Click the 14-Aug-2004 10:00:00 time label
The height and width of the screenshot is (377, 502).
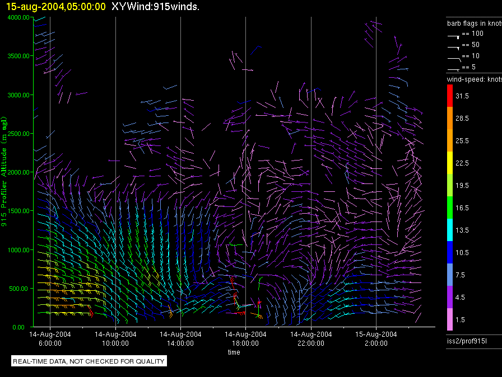pyautogui.click(x=115, y=338)
